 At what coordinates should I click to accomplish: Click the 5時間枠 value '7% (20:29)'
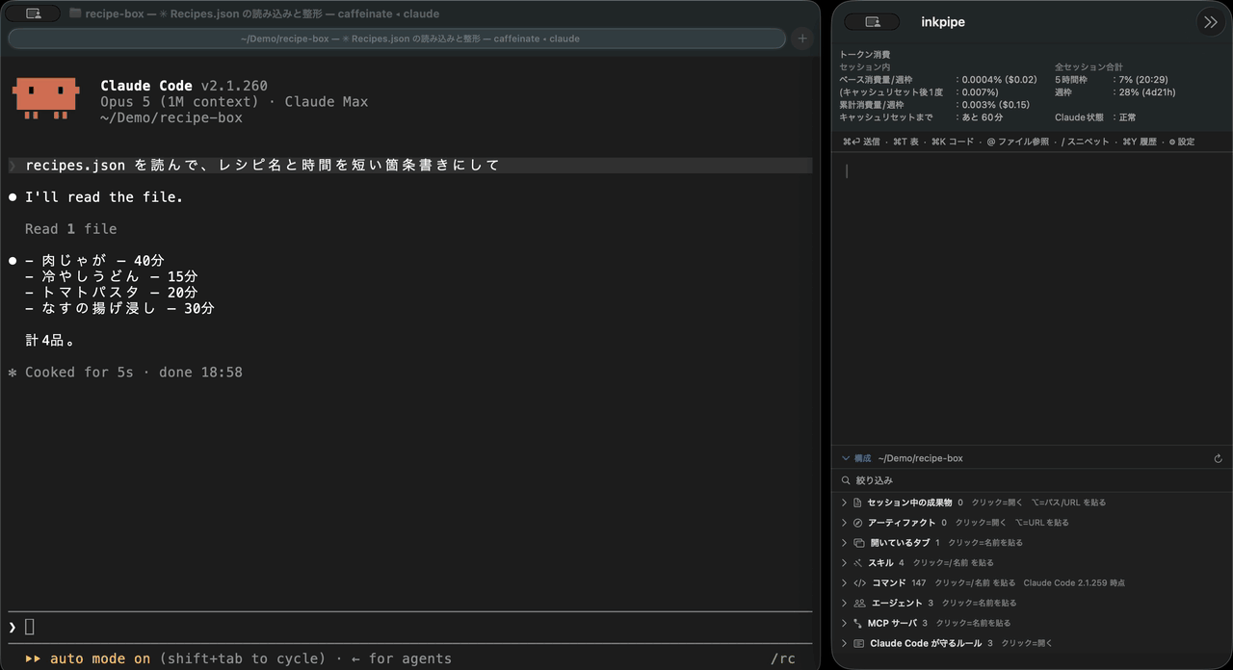(x=1143, y=80)
